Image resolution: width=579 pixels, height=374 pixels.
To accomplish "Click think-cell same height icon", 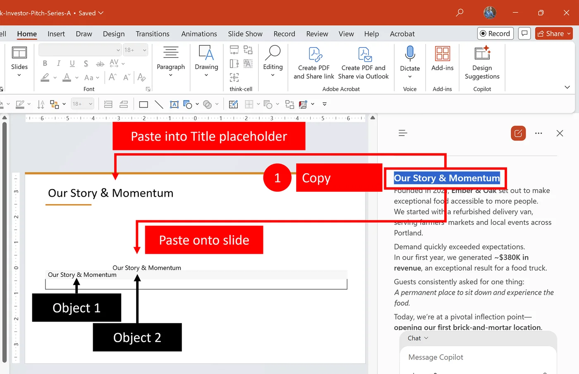I will tap(234, 64).
